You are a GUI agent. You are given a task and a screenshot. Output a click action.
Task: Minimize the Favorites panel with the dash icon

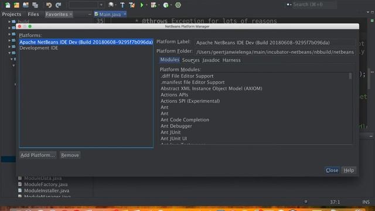tap(90, 14)
